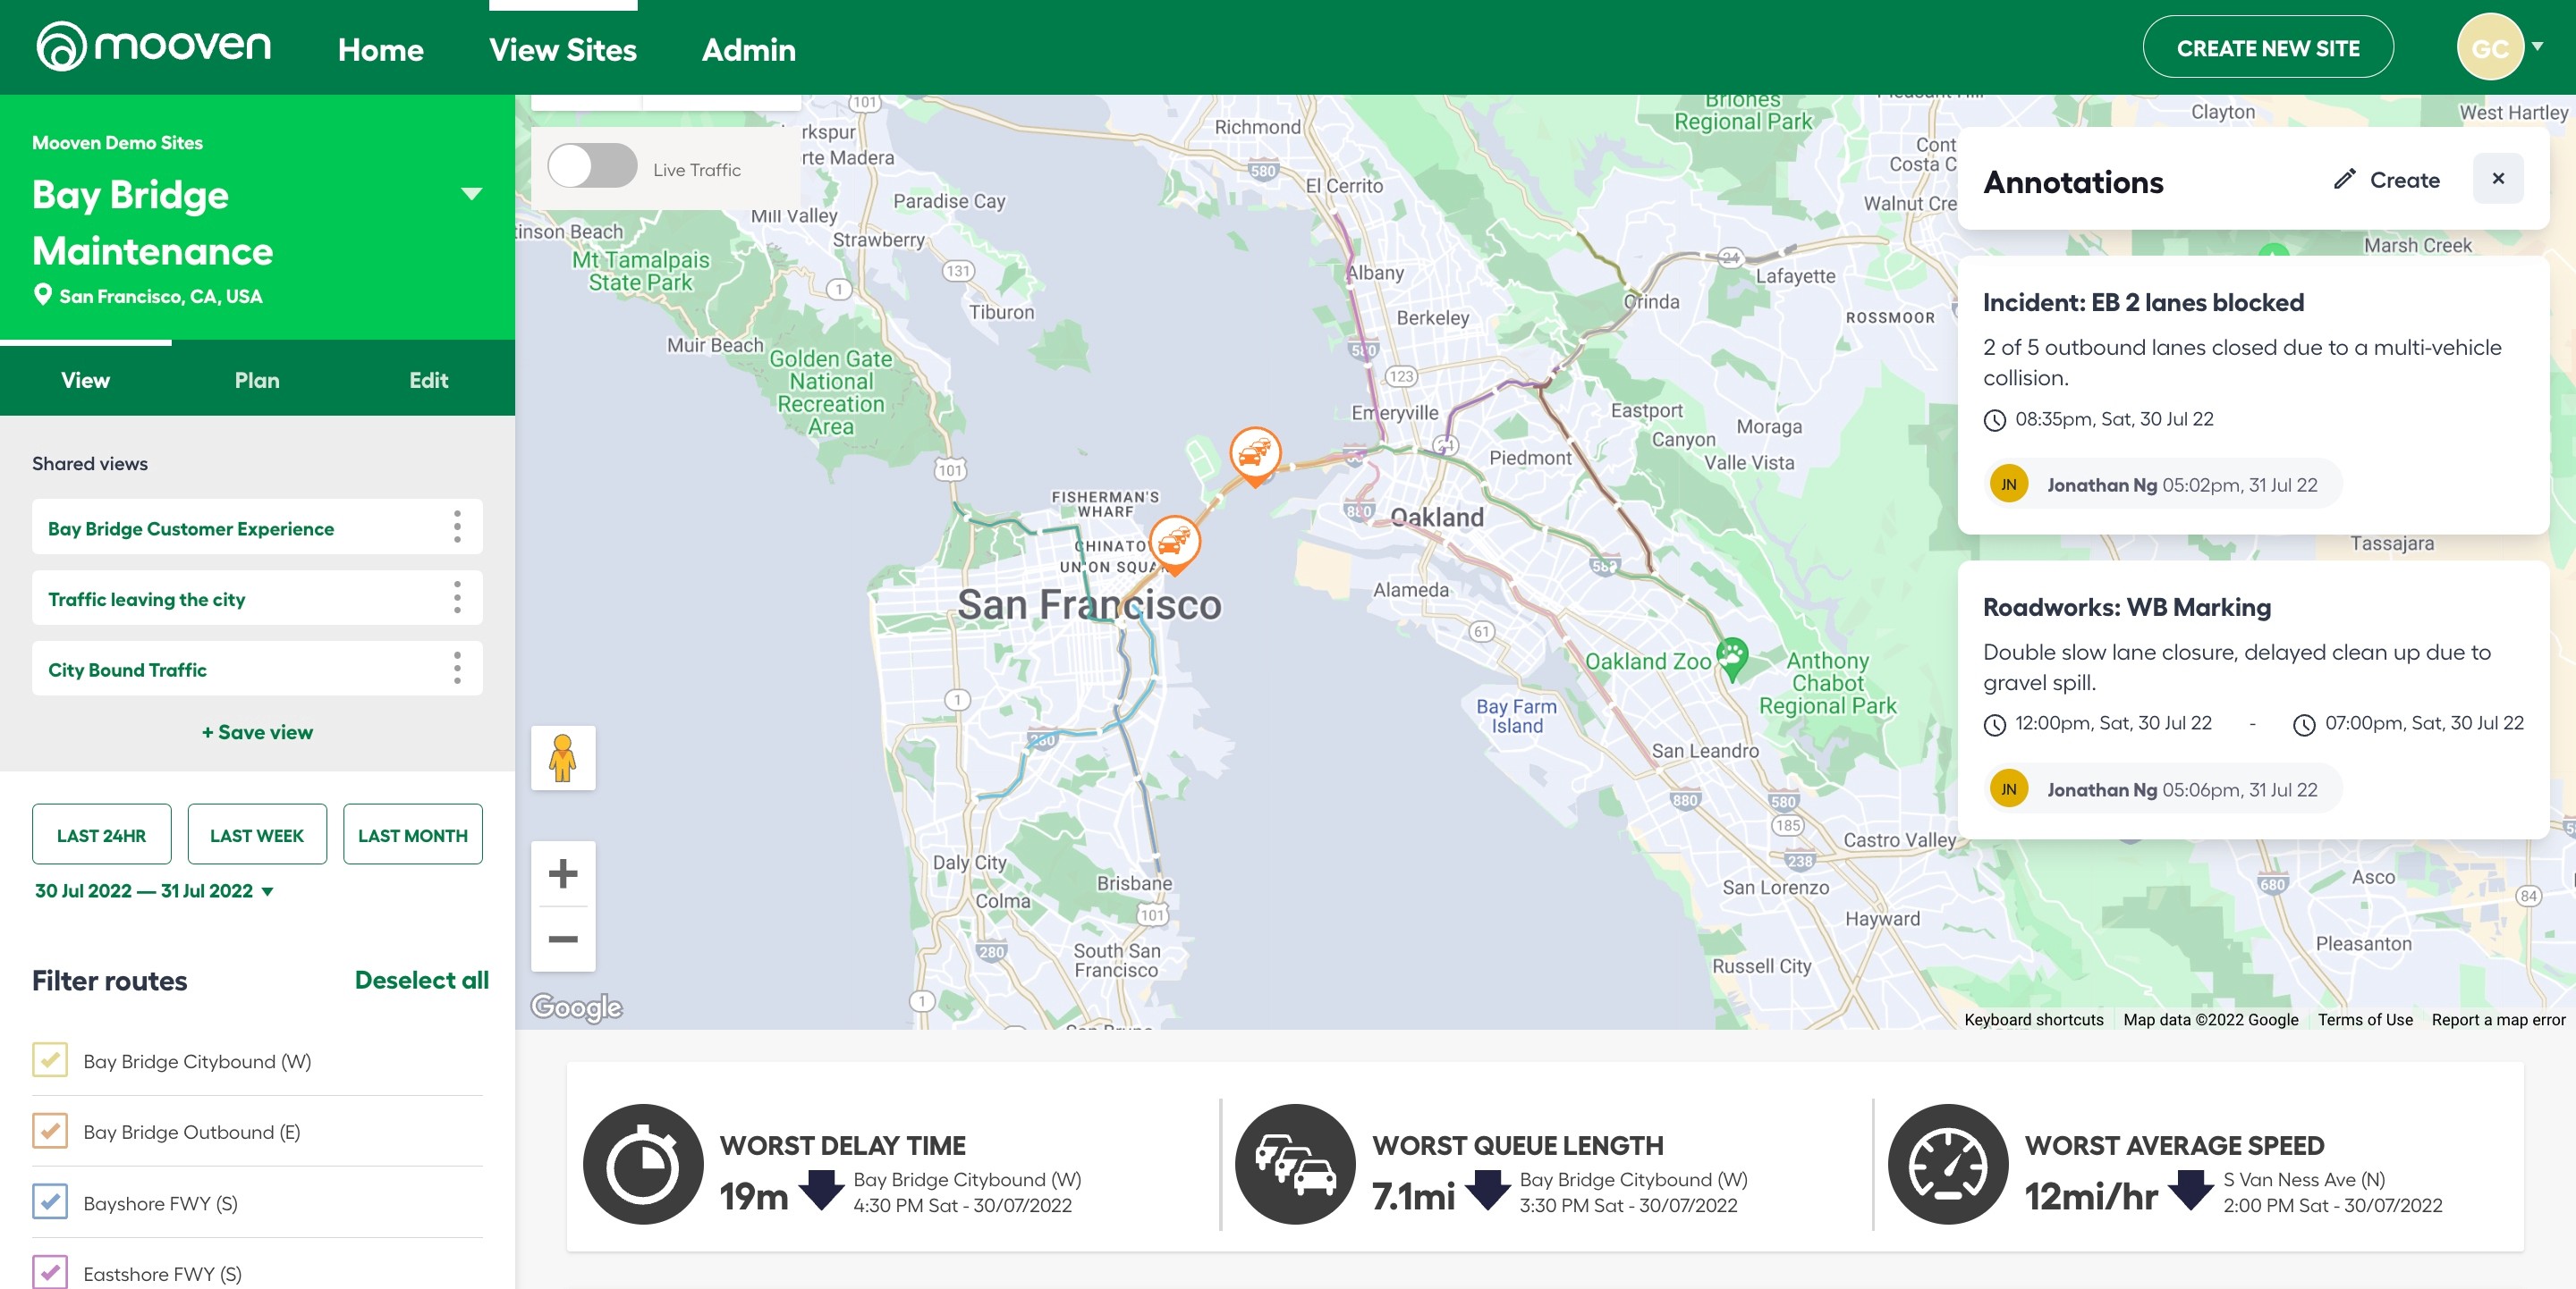Uncheck Bayshore FWY (S) route

pos(50,1202)
